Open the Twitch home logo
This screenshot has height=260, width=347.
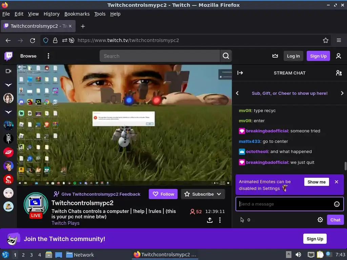[8, 56]
